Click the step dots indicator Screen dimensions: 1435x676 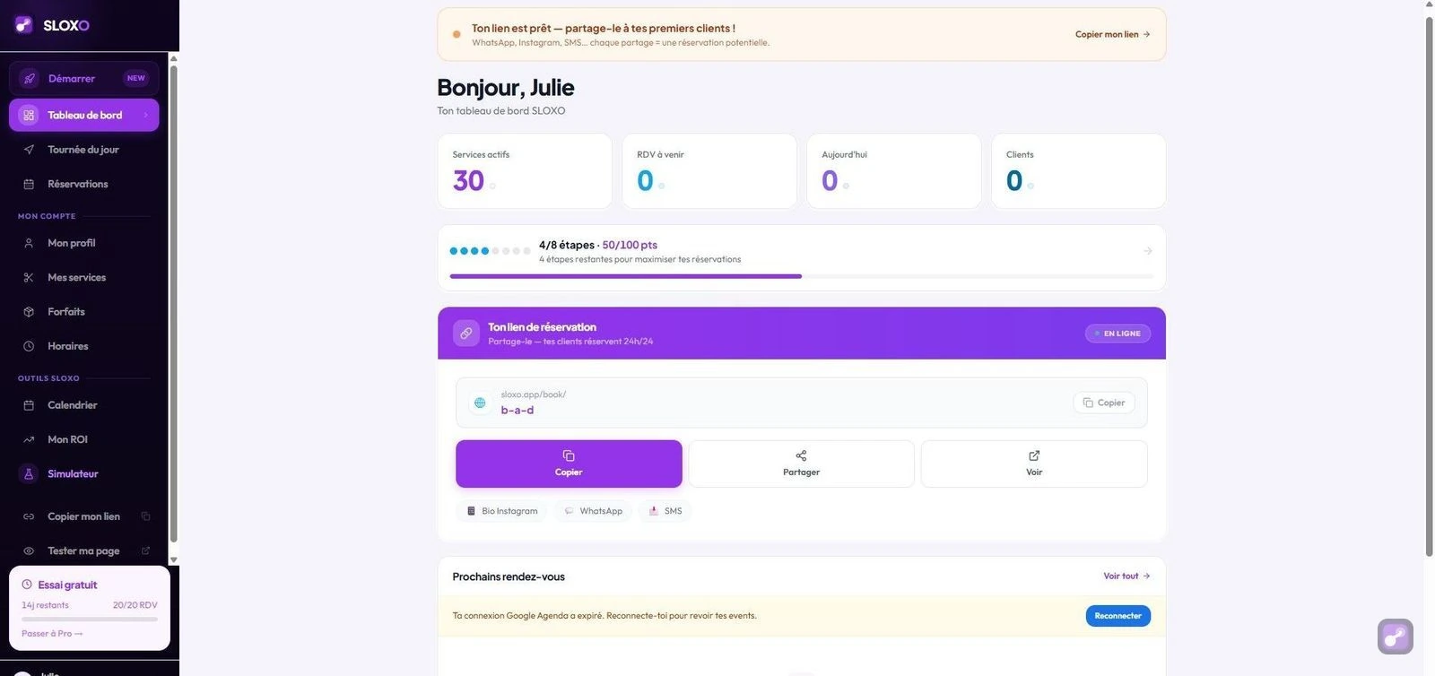490,251
